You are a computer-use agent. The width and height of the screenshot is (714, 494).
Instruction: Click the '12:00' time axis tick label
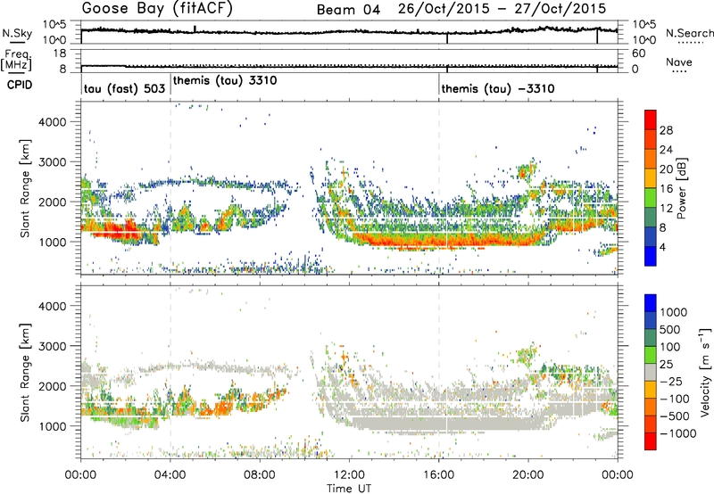tap(349, 475)
